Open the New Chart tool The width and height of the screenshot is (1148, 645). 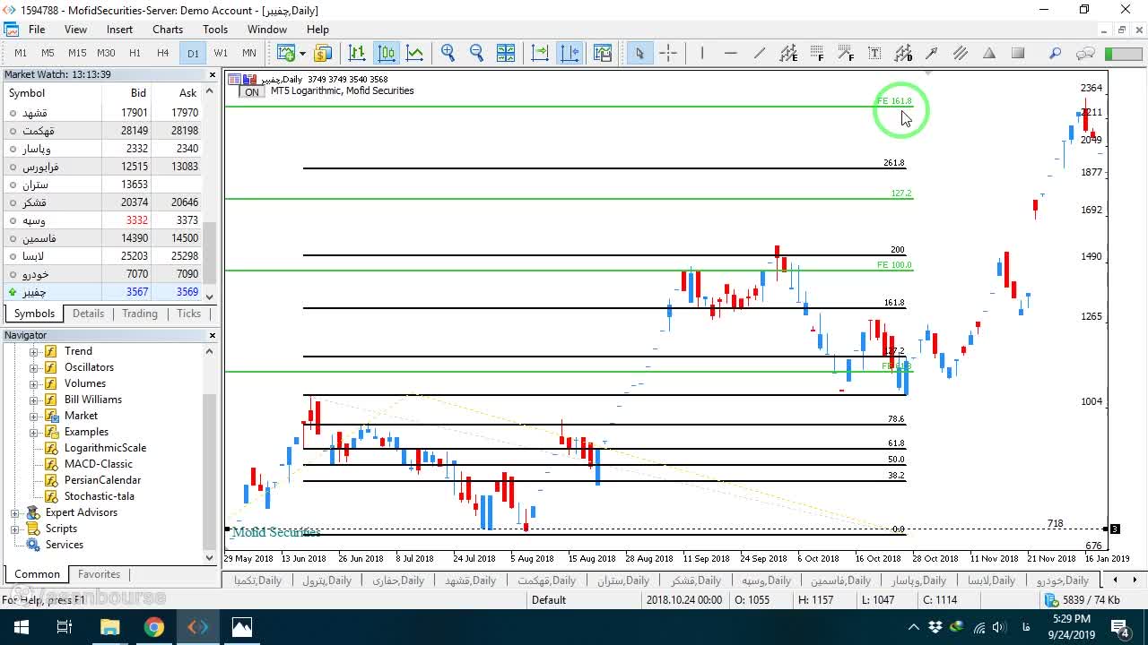point(286,53)
